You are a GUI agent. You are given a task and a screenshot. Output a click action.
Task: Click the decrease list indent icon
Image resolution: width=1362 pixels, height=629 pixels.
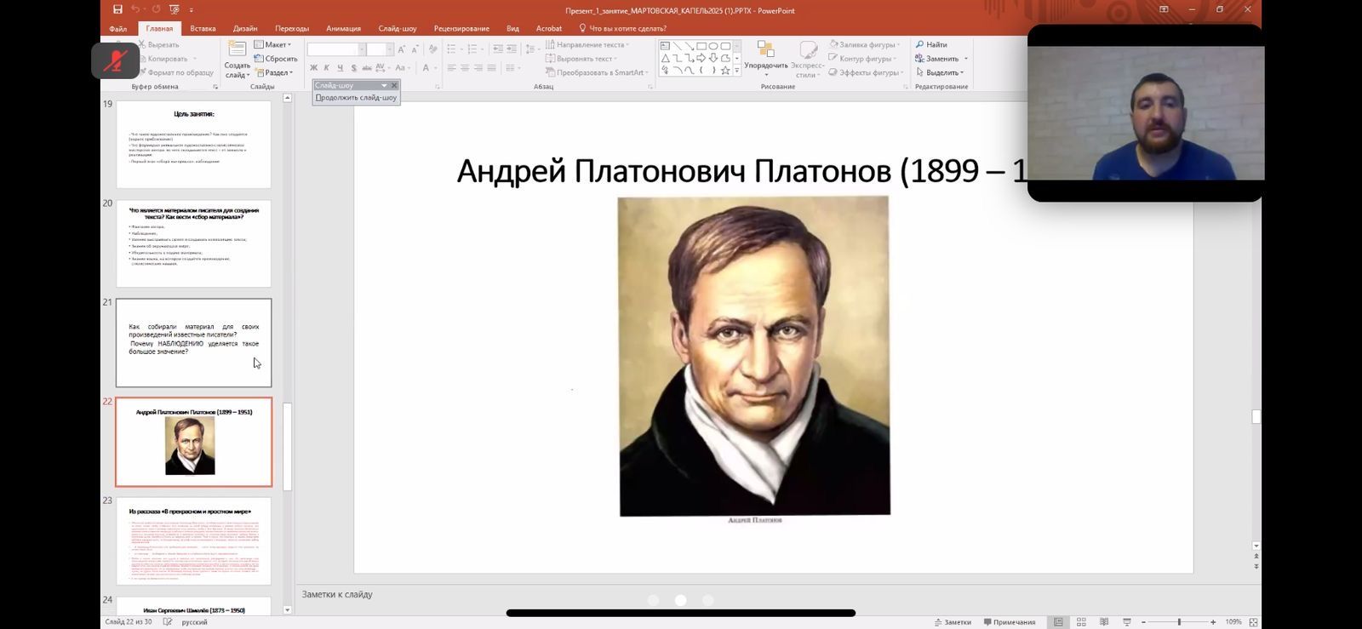coord(498,49)
